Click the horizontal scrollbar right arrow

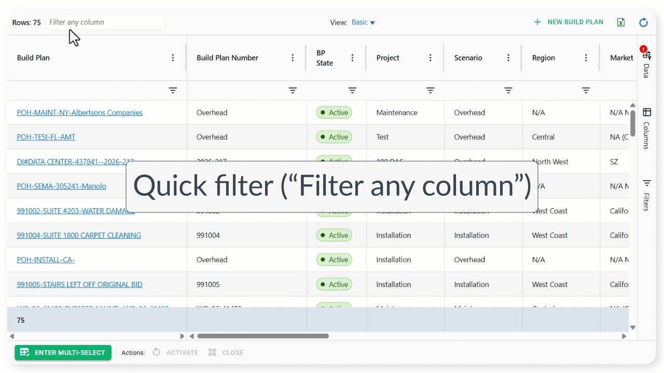(624, 336)
